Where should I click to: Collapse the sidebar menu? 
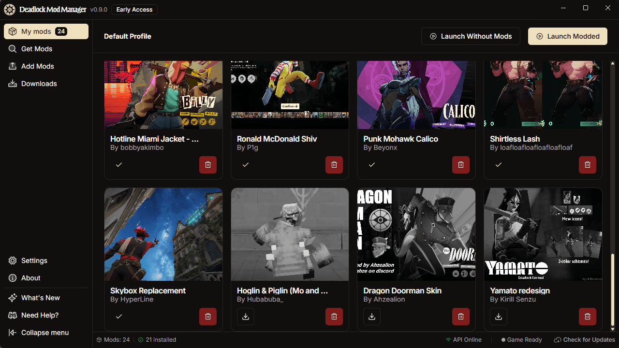click(x=44, y=333)
